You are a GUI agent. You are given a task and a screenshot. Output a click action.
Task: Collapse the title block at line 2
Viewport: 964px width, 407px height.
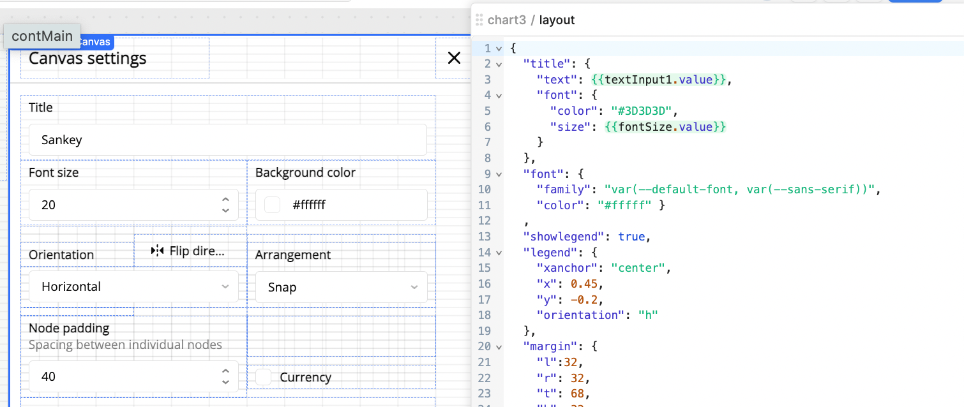click(x=499, y=64)
